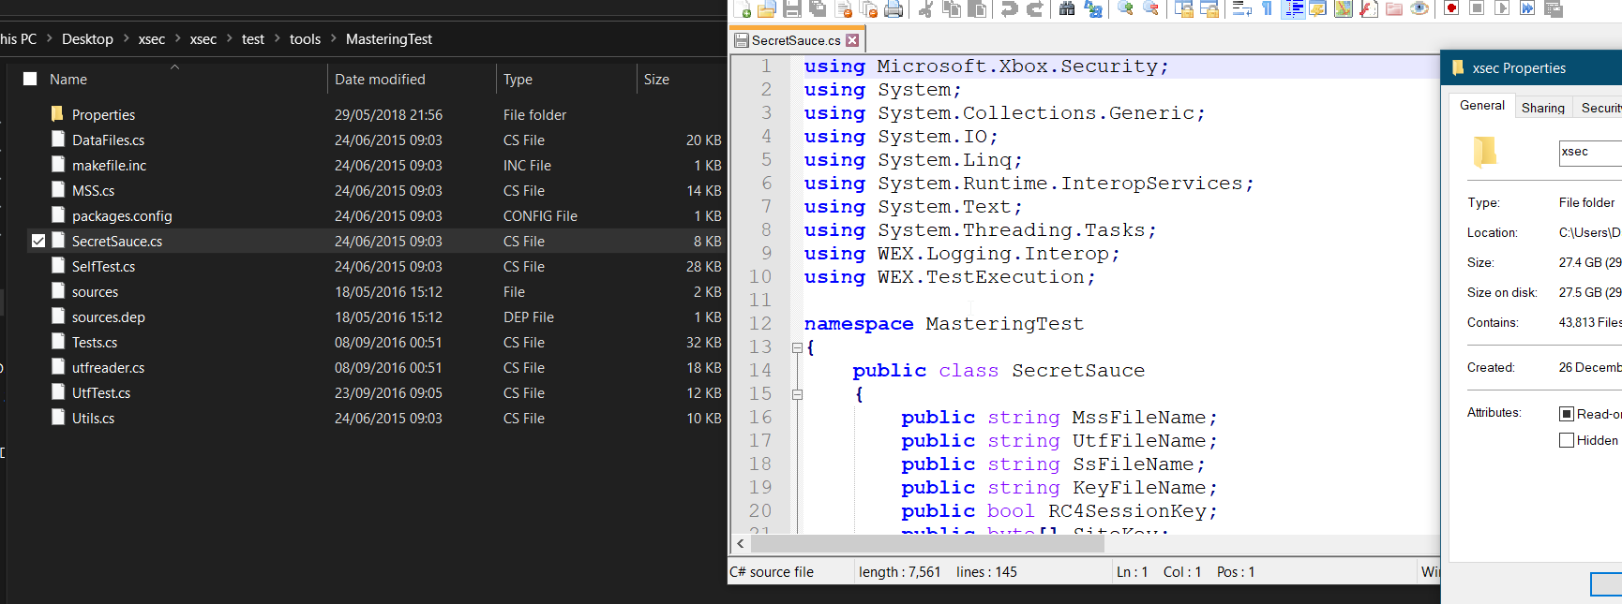Image resolution: width=1622 pixels, height=604 pixels.
Task: Close all documents via toolbar
Action: [869, 9]
